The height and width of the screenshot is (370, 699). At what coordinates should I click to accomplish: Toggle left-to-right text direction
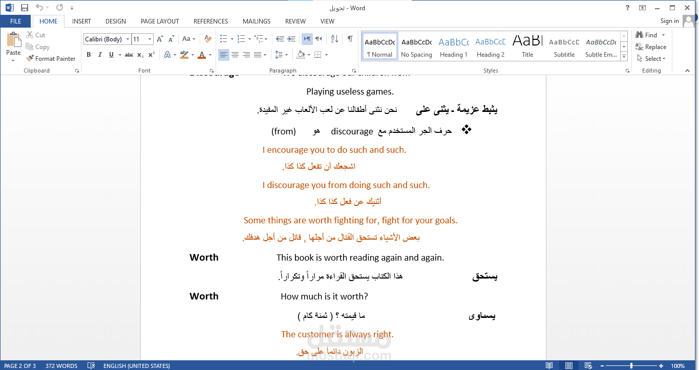tap(307, 39)
